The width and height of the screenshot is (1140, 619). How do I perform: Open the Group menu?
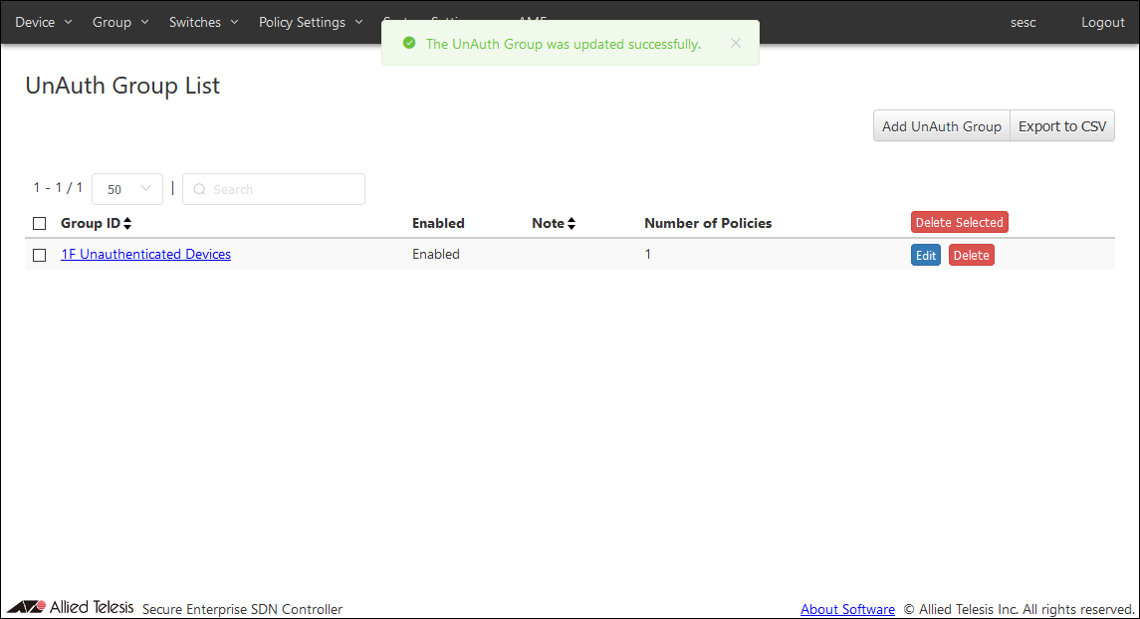pos(120,22)
